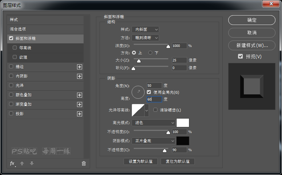This screenshot has width=282, height=175.
Task: Click the 大小 value field showing 25
Action: coord(179,60)
